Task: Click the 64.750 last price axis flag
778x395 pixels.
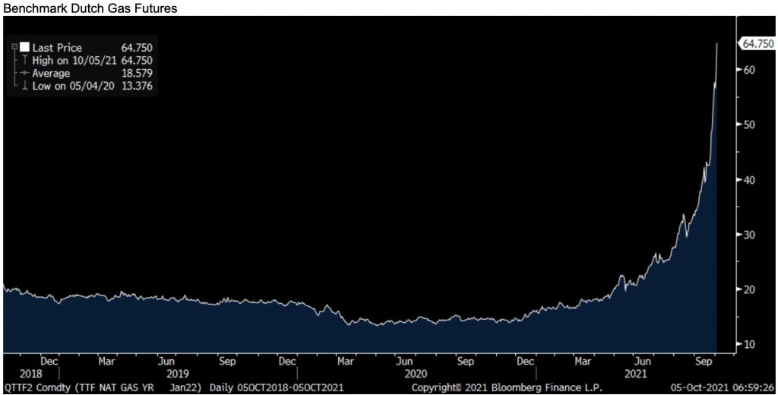Action: 757,44
